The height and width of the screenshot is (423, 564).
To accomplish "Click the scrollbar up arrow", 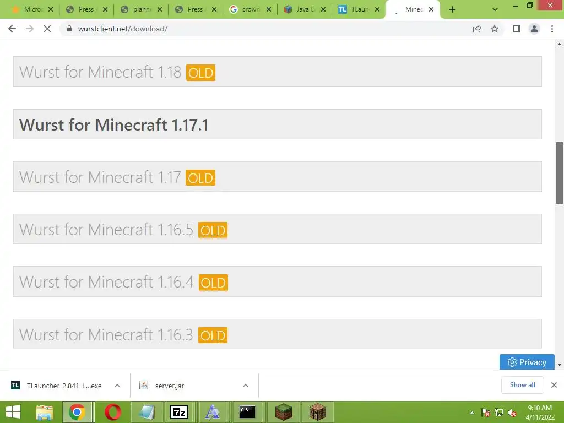I will tap(559, 44).
